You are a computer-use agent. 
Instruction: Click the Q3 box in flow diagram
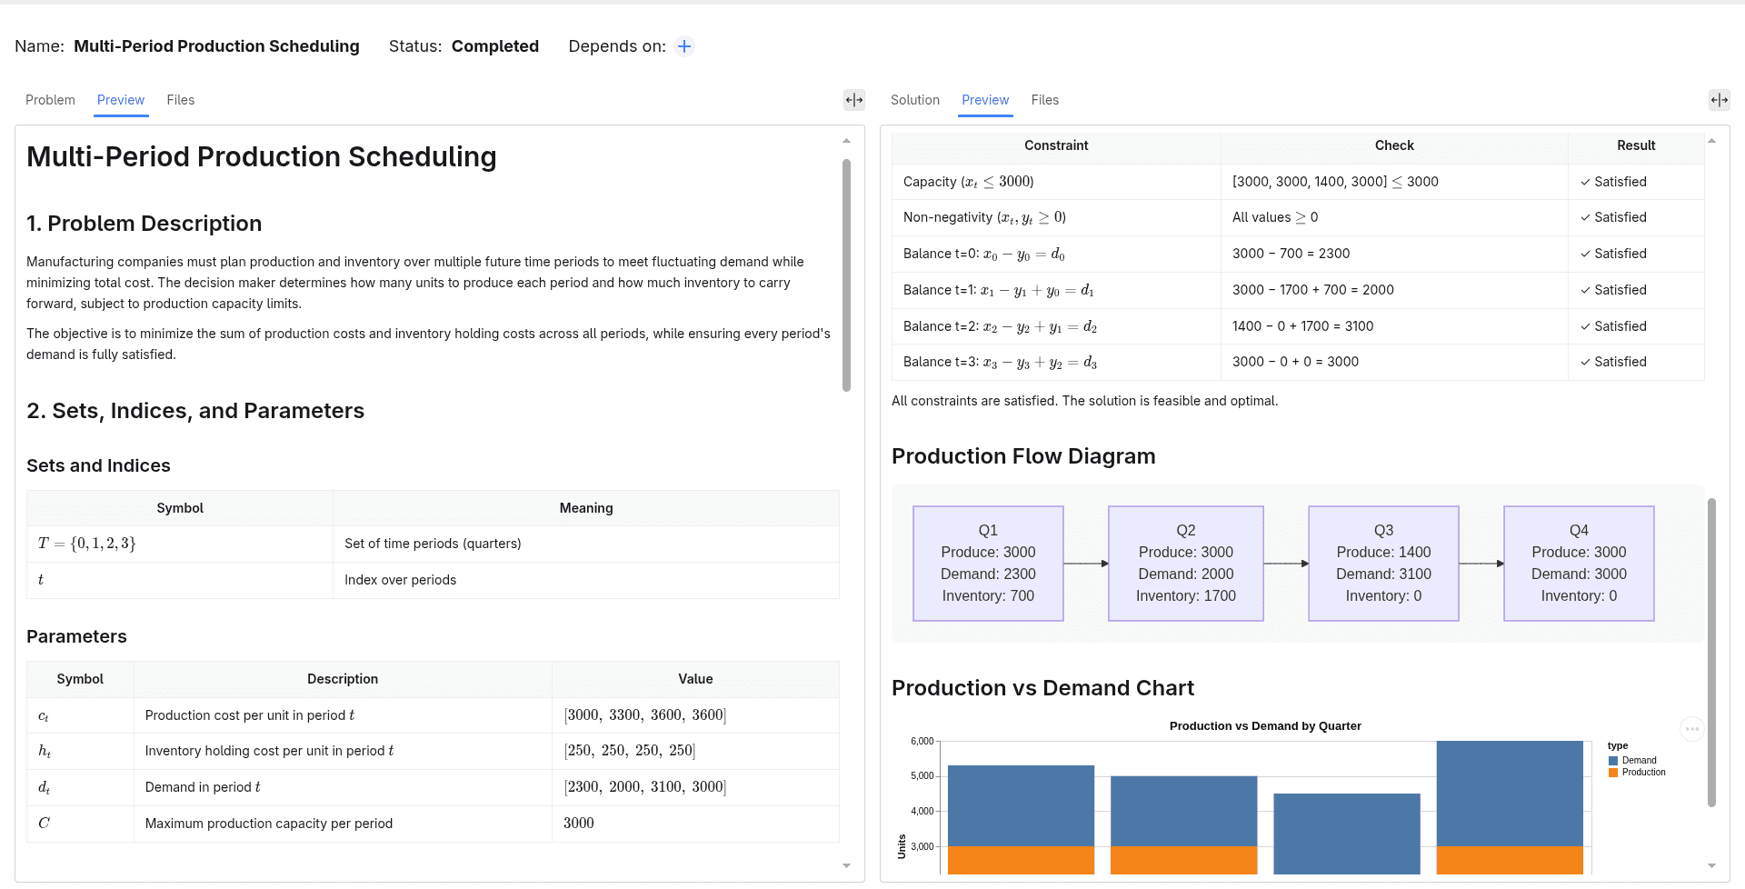pos(1383,564)
